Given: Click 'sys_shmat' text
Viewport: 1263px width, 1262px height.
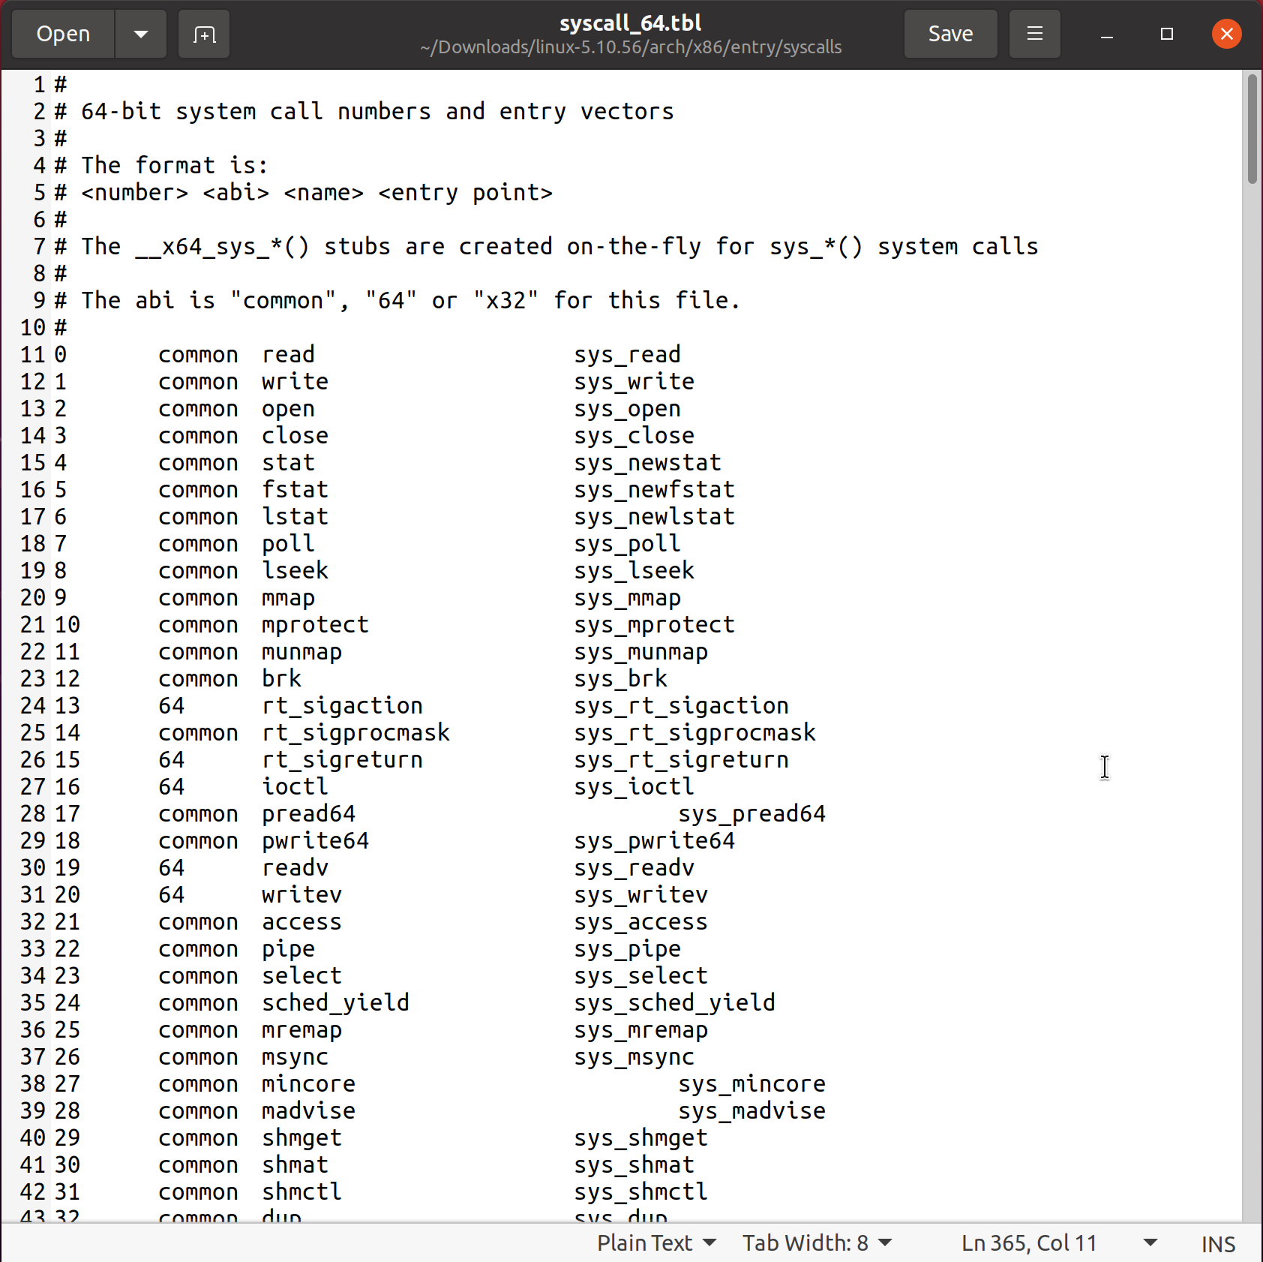Looking at the screenshot, I should [x=634, y=1164].
